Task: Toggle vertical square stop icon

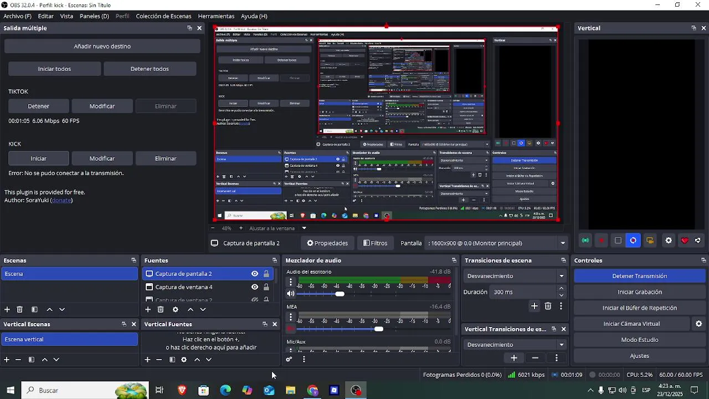Action: pyautogui.click(x=618, y=241)
